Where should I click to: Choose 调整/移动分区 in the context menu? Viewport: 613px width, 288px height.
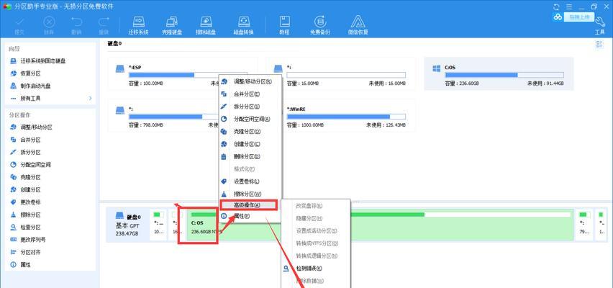pyautogui.click(x=250, y=81)
